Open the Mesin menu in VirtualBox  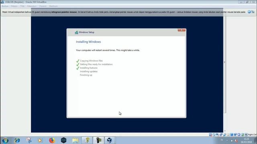coord(14,6)
